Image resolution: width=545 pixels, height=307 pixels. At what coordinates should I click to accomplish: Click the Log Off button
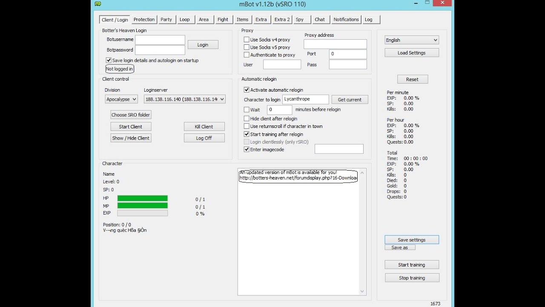(204, 138)
